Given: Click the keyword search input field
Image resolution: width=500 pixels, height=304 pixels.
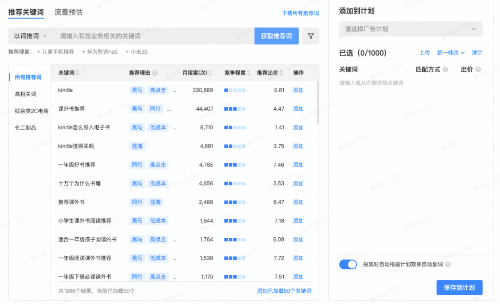Looking at the screenshot, I should coord(154,36).
